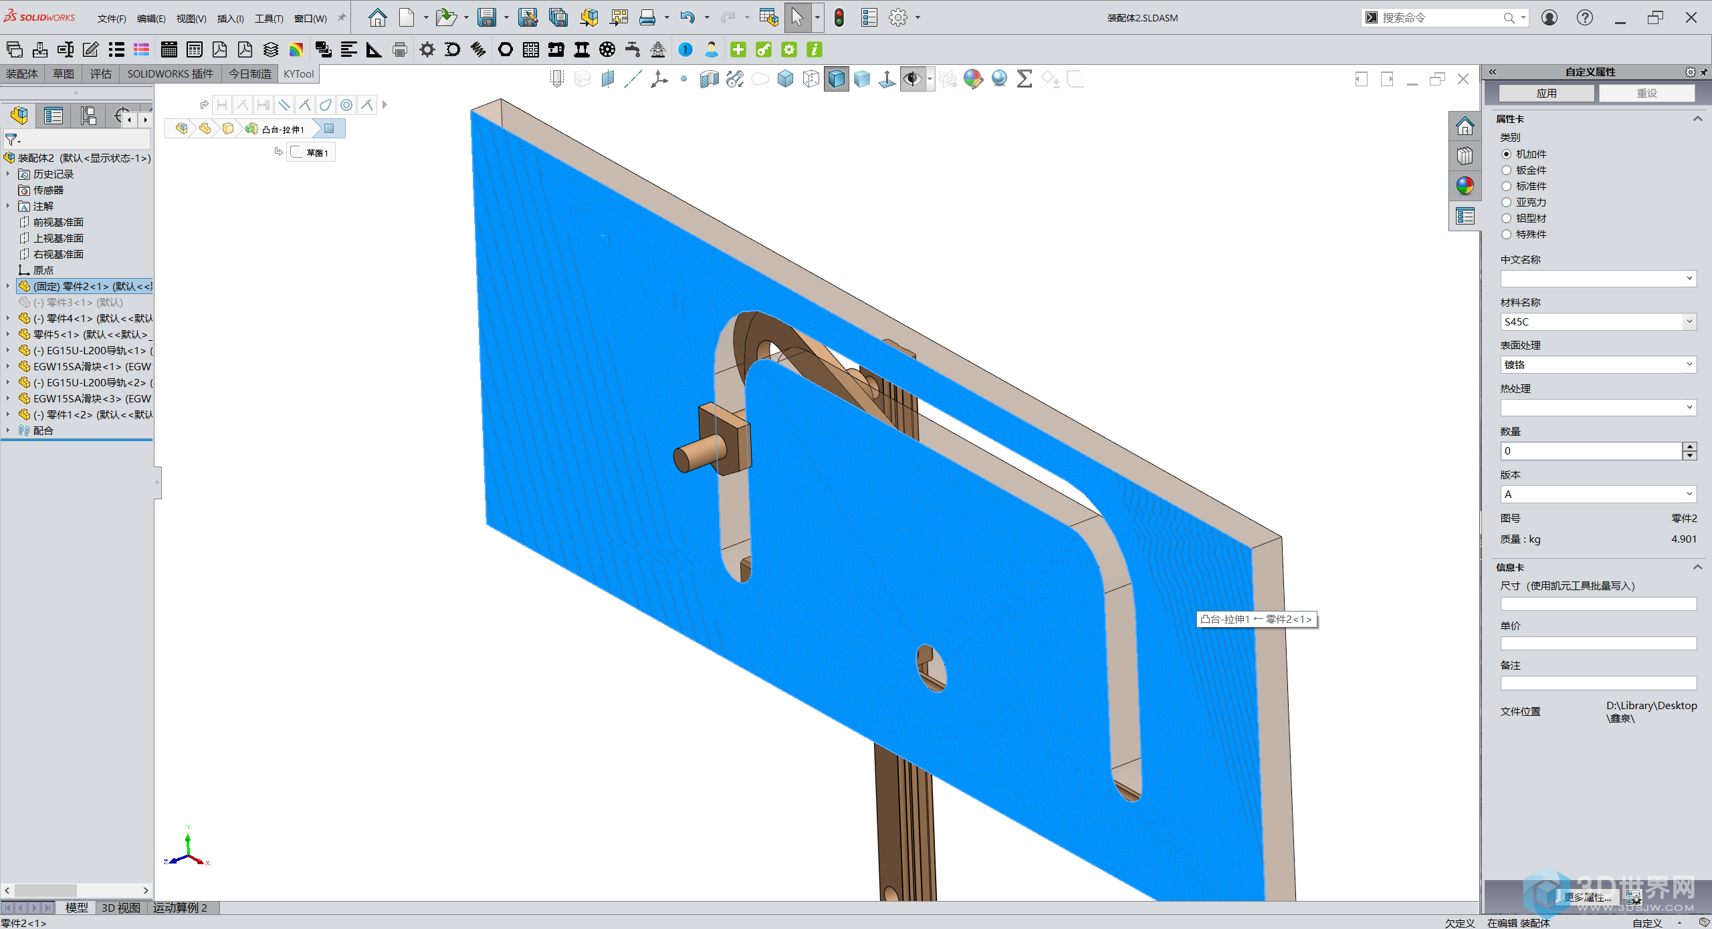Screen dimensions: 1712x929
Task: Open the ConfigurationManager tab icon
Action: [x=88, y=116]
